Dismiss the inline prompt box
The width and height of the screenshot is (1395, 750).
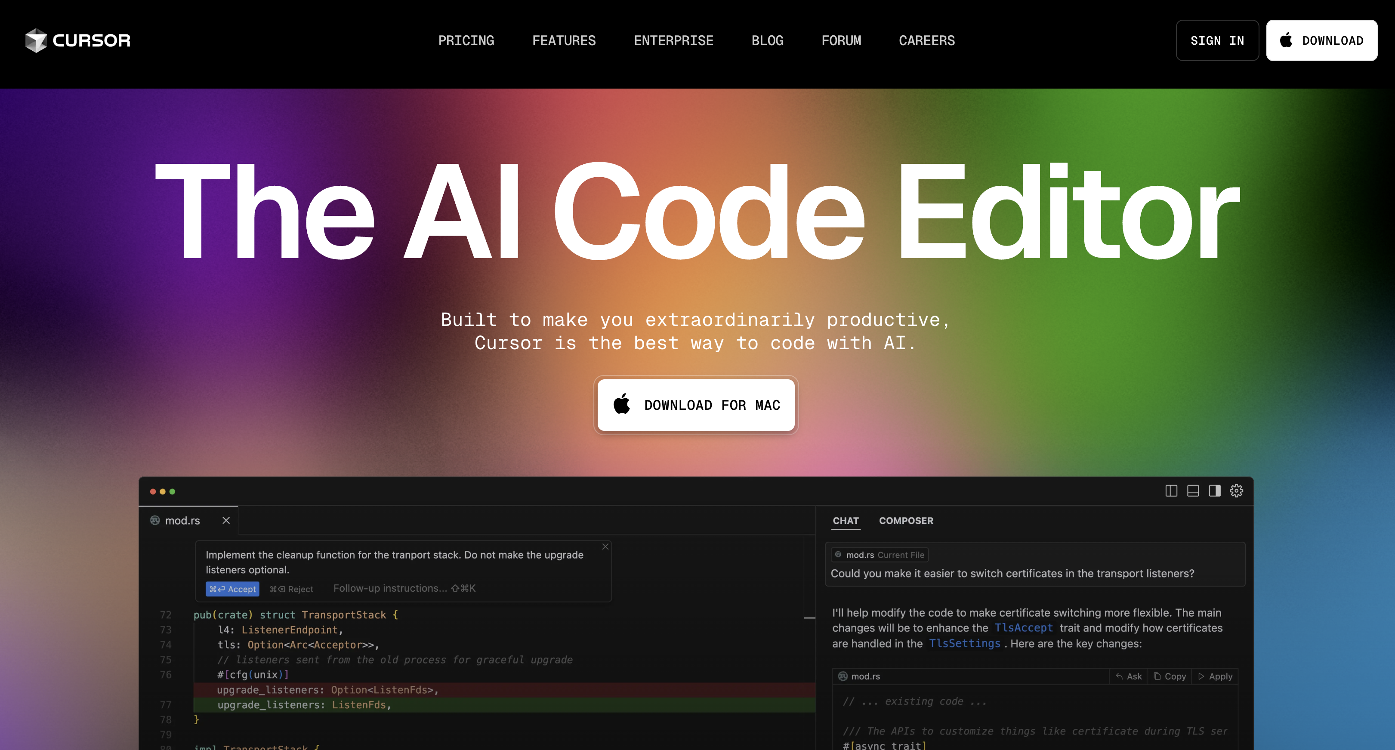(x=605, y=547)
